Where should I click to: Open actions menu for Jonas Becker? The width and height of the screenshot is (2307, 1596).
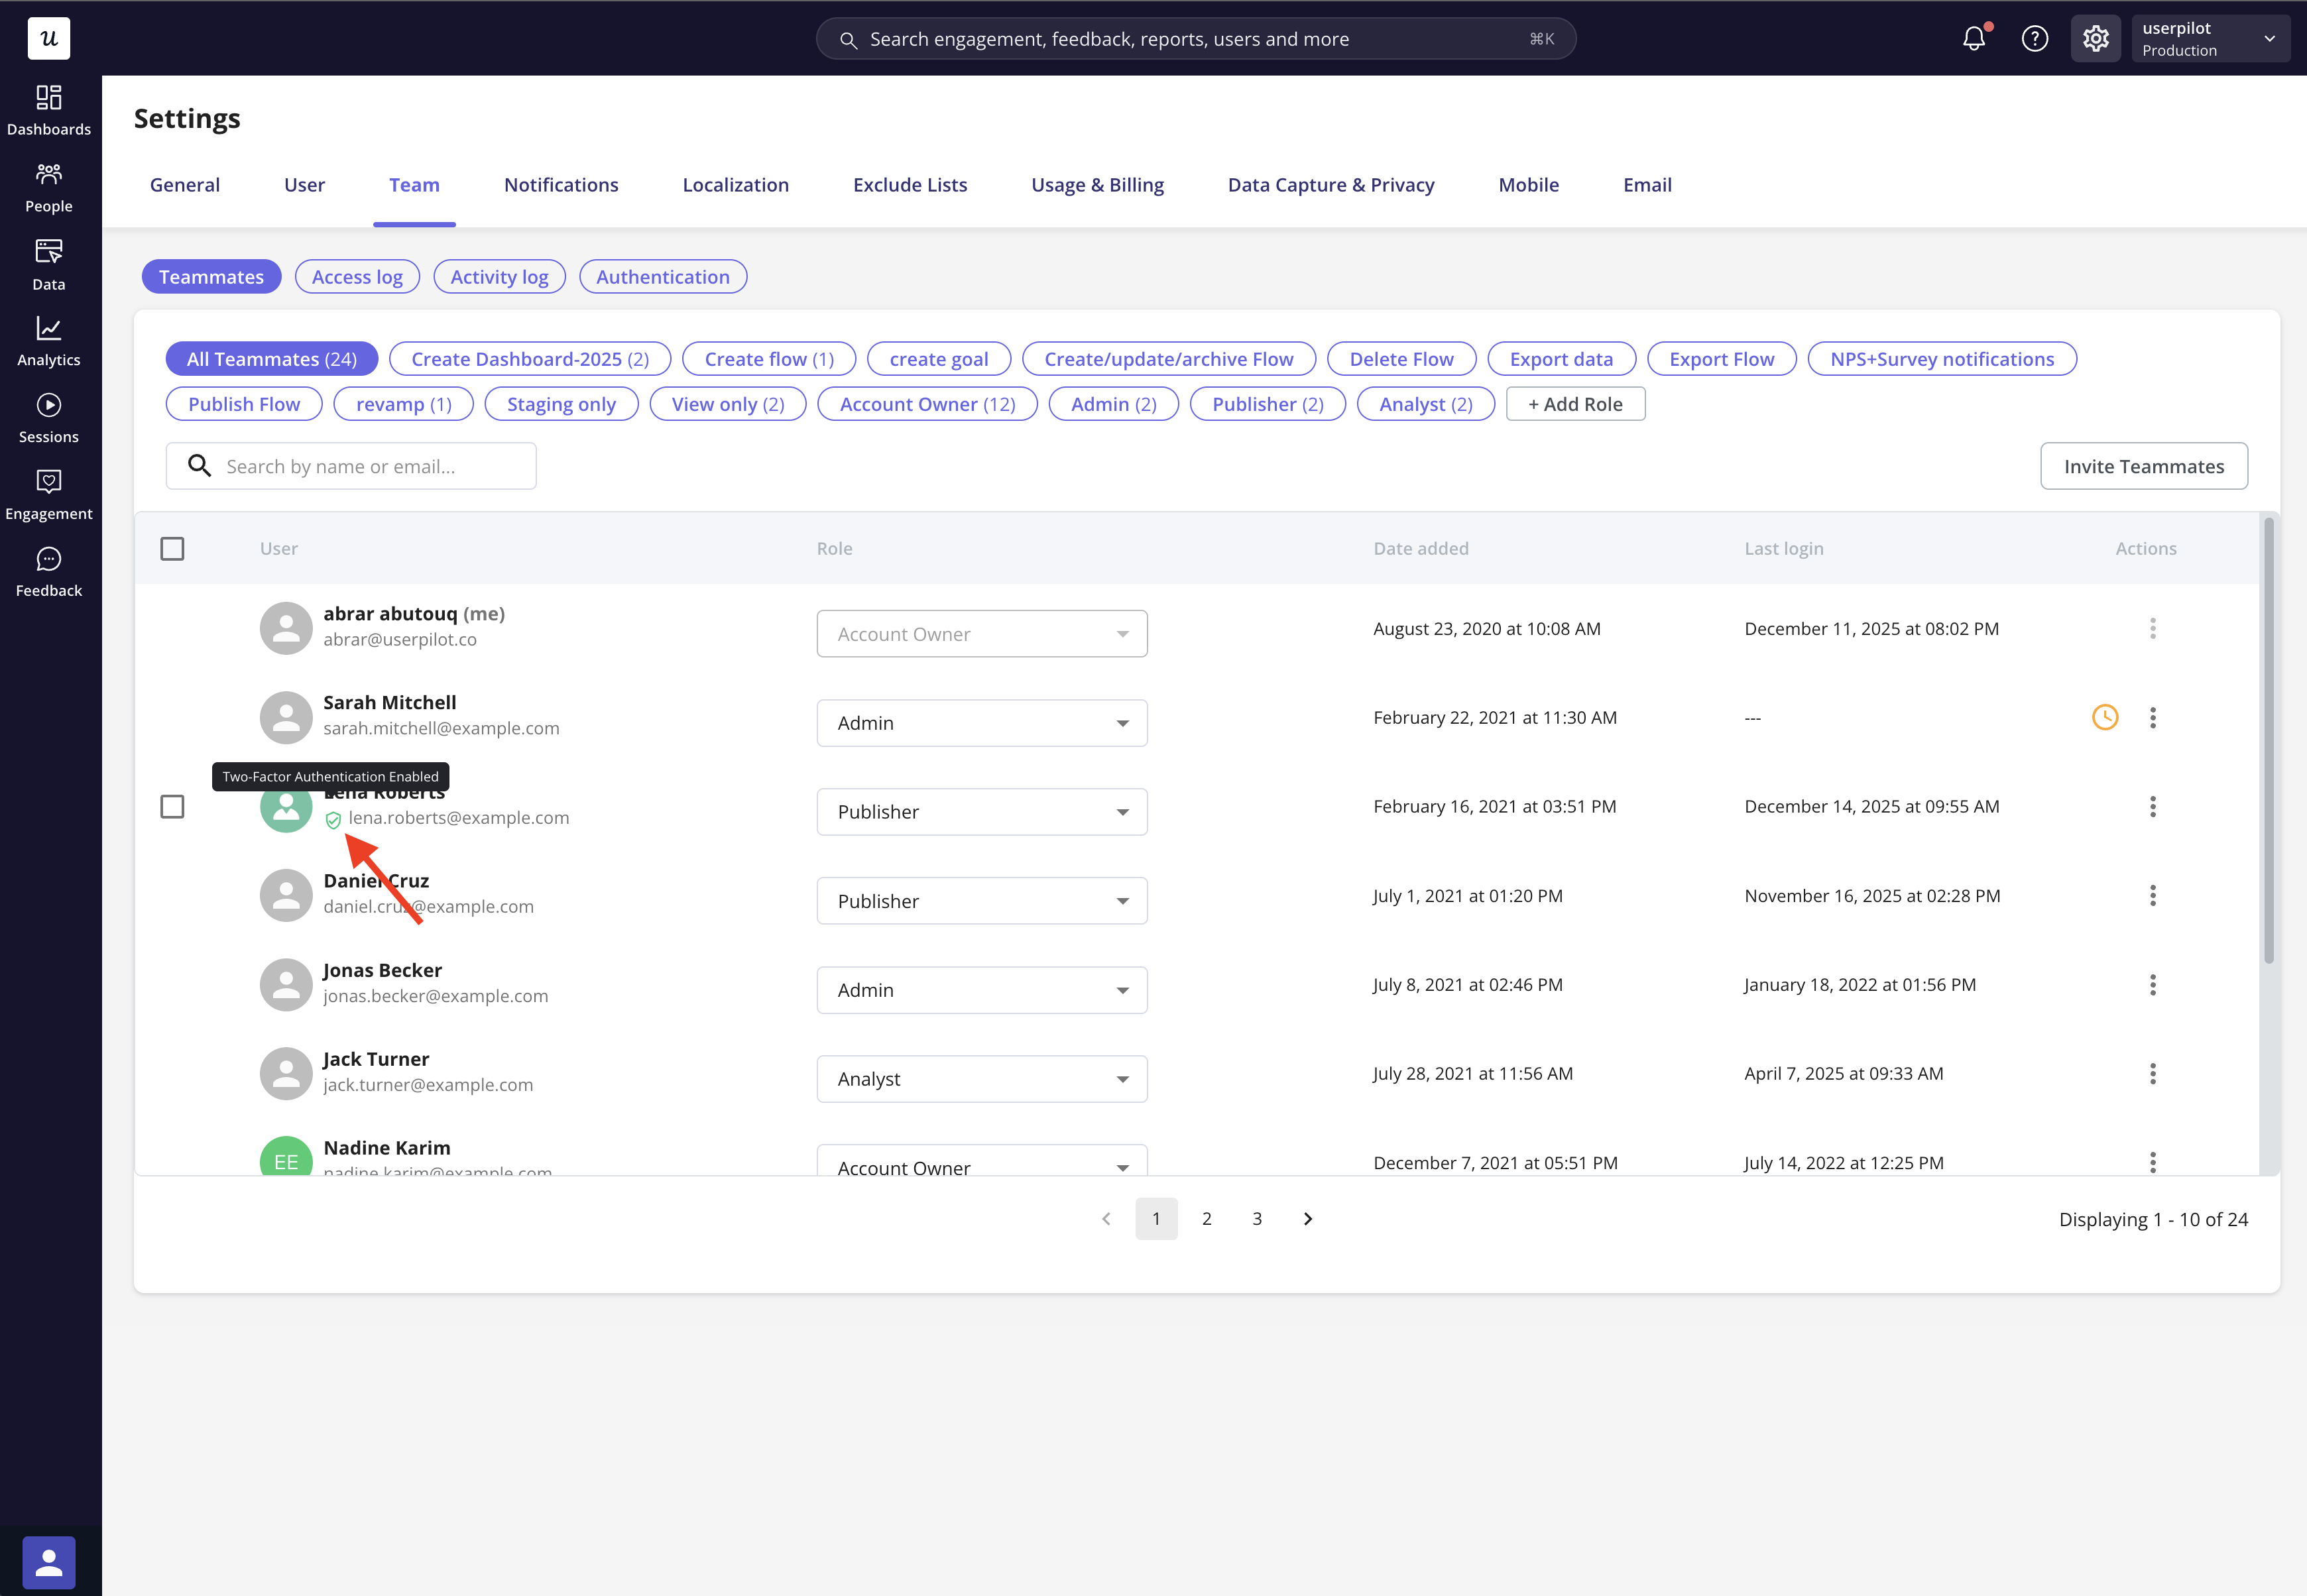[2152, 985]
